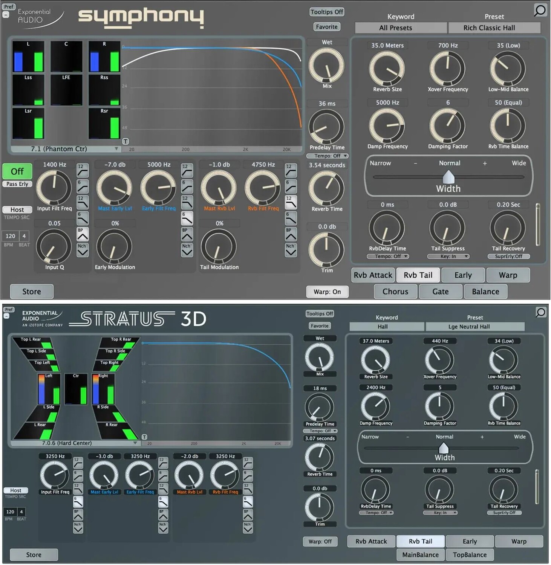Viewport: 551px width, 565px height.
Task: Select Nch notch for Symphony reverb filter
Action: pos(291,250)
